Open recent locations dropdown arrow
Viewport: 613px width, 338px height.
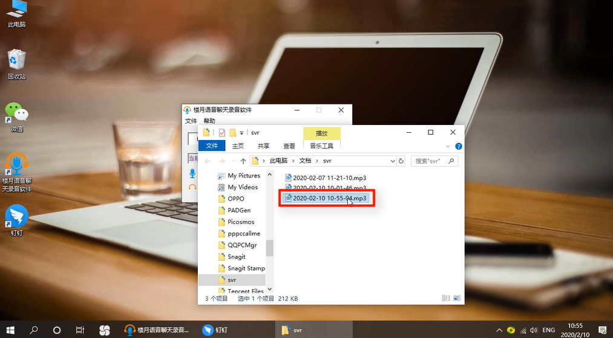pyautogui.click(x=234, y=161)
